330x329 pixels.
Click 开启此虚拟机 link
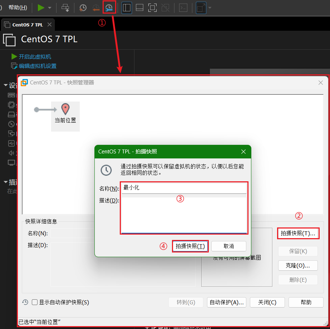coord(35,57)
